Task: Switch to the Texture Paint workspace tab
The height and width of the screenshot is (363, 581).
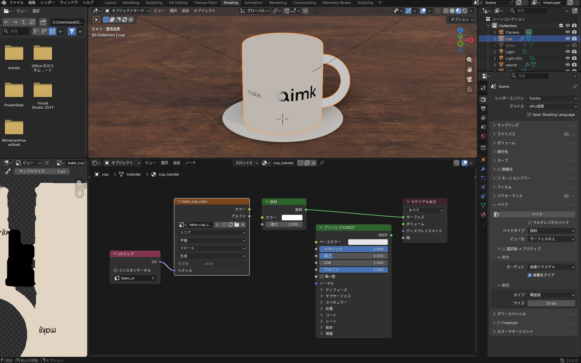Action: tap(205, 3)
